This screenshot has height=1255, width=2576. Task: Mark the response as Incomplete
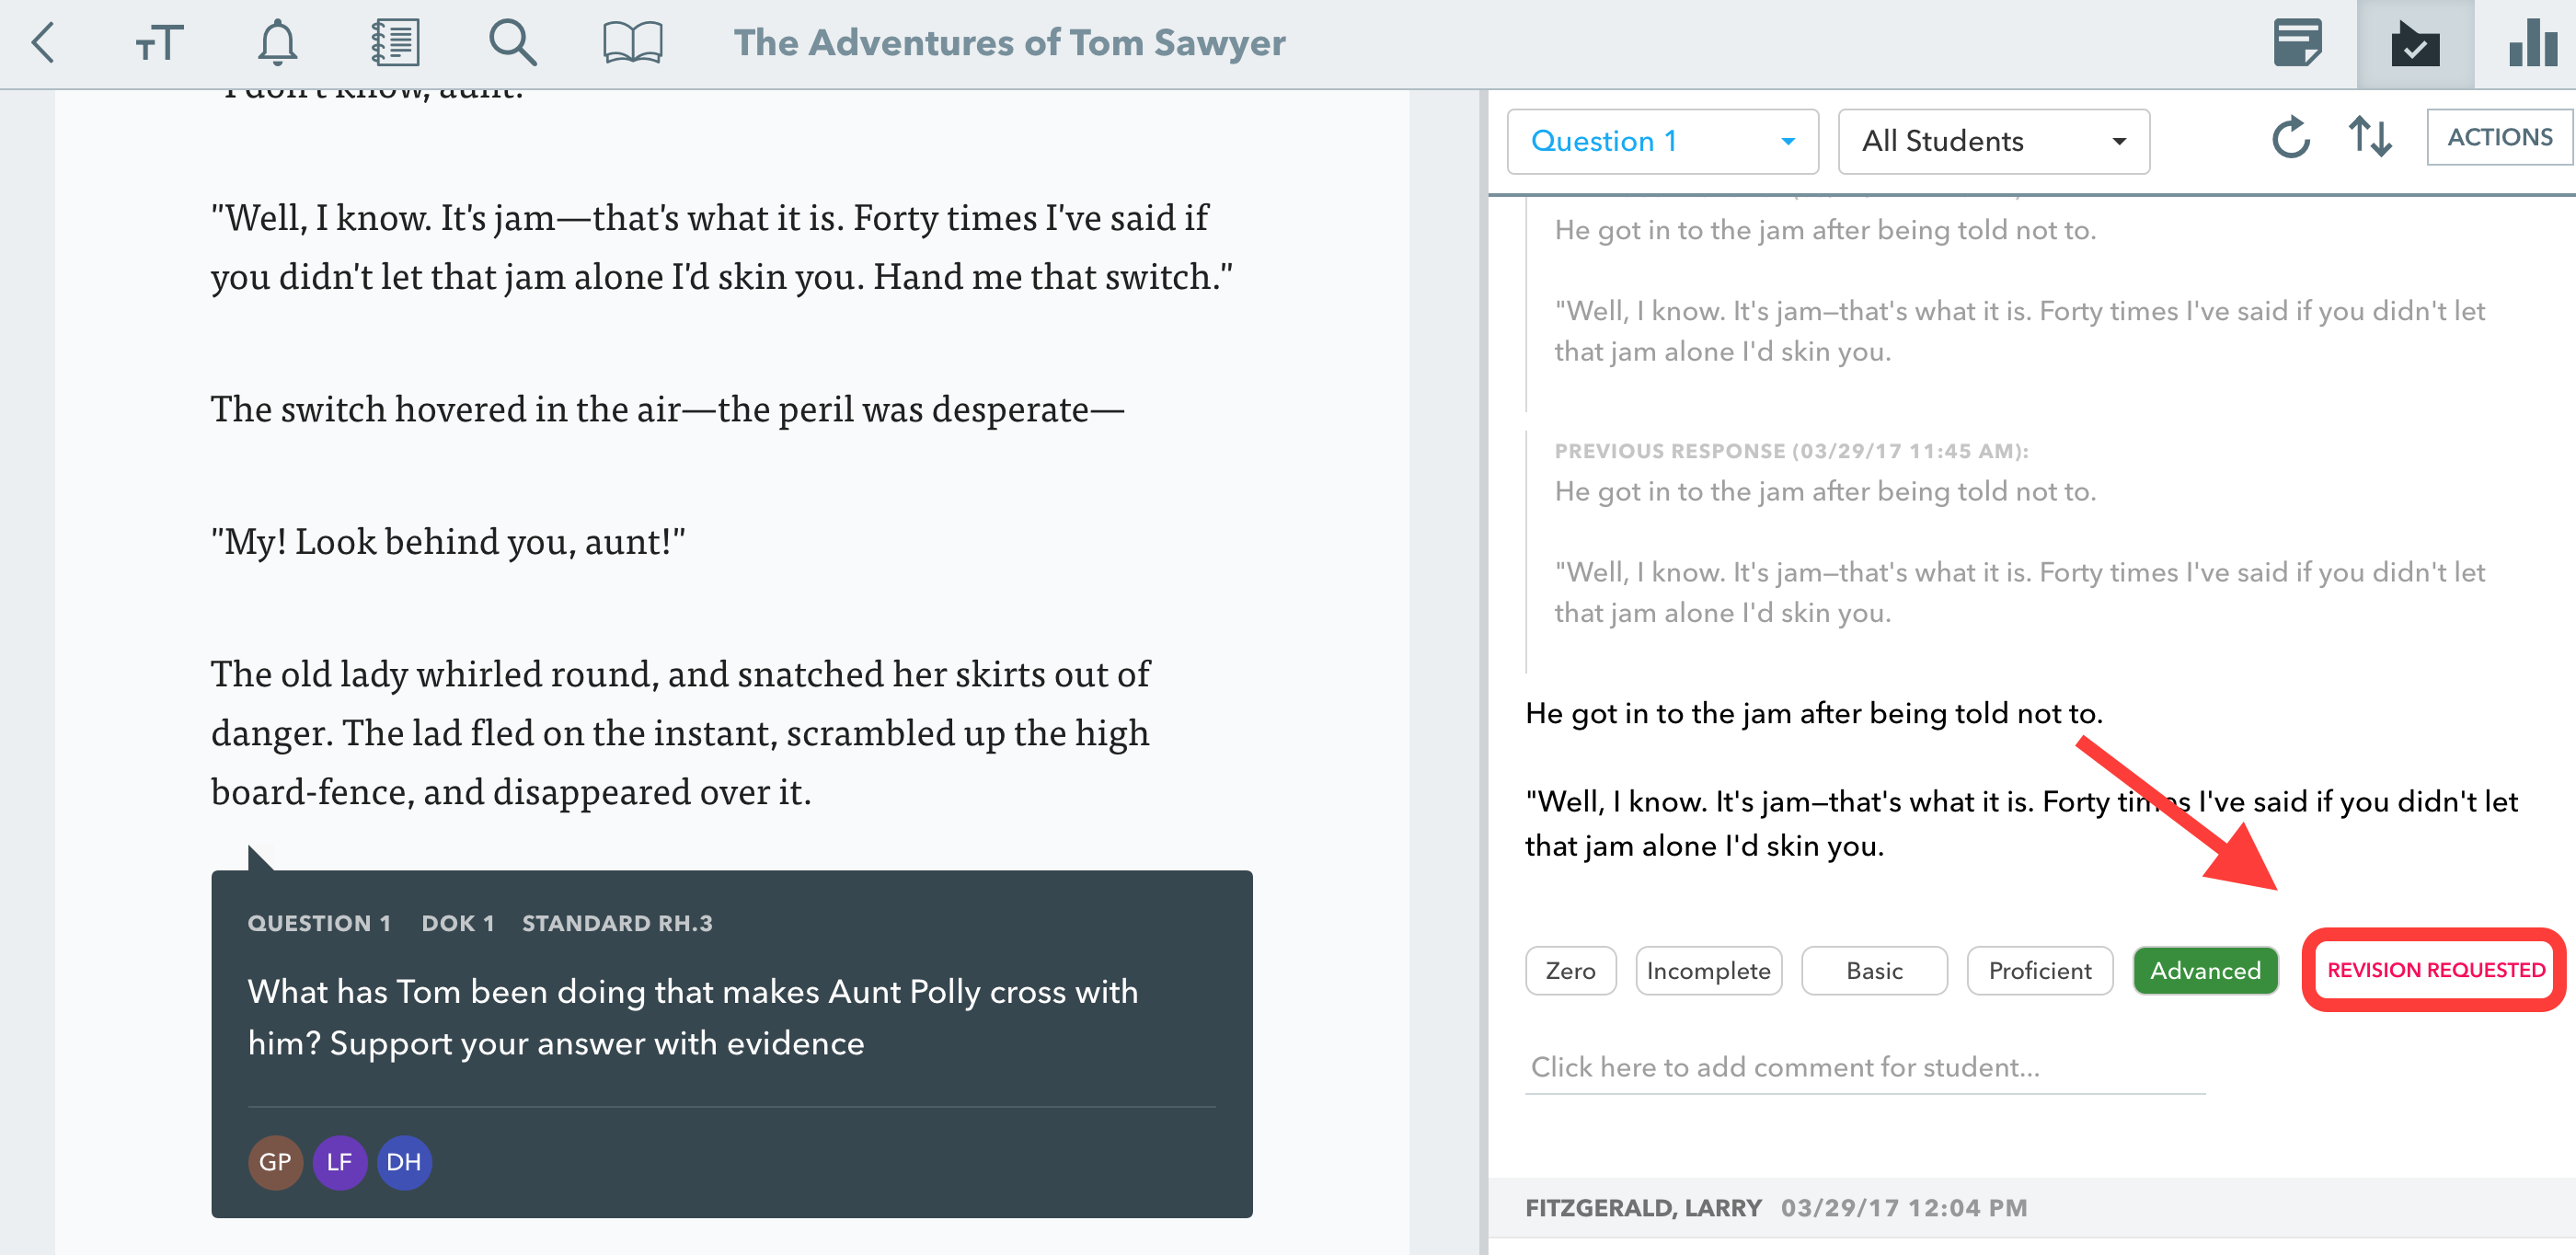tap(1709, 970)
